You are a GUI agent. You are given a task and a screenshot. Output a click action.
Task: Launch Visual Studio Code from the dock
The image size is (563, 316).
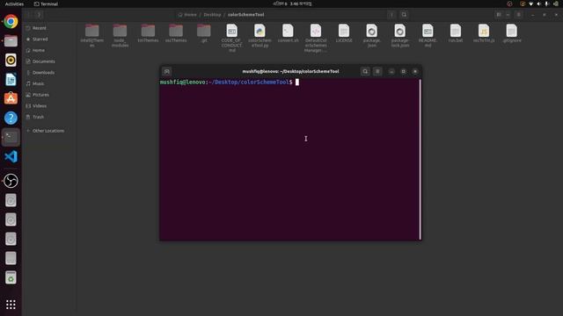11,156
